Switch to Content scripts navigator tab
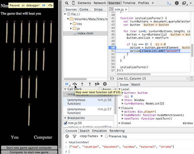This screenshot has width=194, height=154. tap(85, 9)
